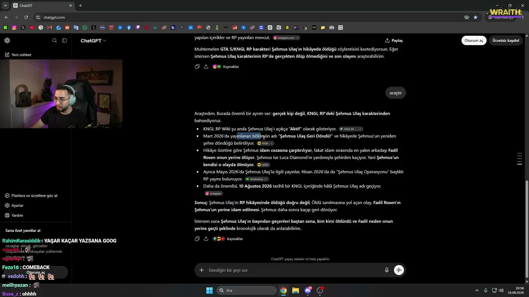
Task: Open Kaynaklar sources of the last response
Action: pyautogui.click(x=227, y=239)
